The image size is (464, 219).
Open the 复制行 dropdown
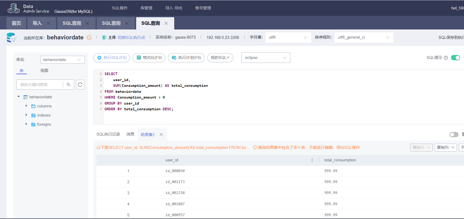point(421,148)
